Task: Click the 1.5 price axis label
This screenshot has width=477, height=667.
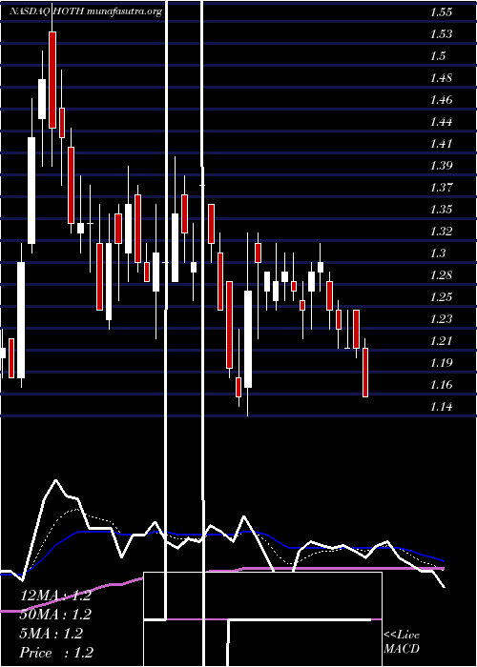Action: pos(438,56)
